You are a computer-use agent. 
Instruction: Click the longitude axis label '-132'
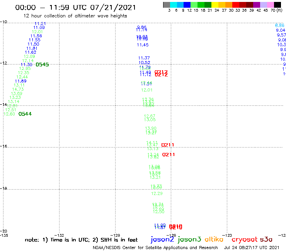59,235
